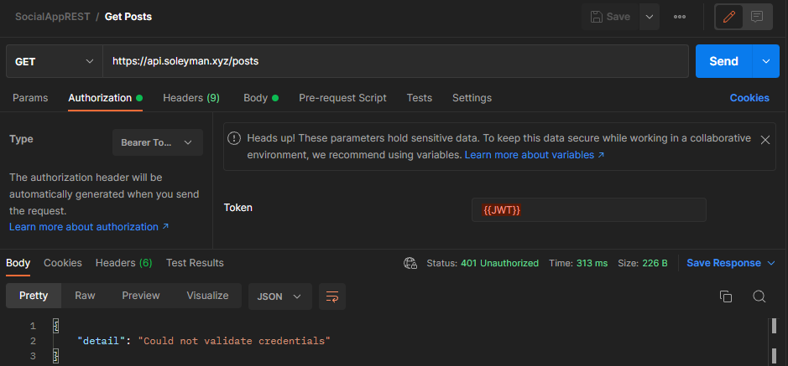
Task: Select the Raw response view
Action: tap(85, 296)
